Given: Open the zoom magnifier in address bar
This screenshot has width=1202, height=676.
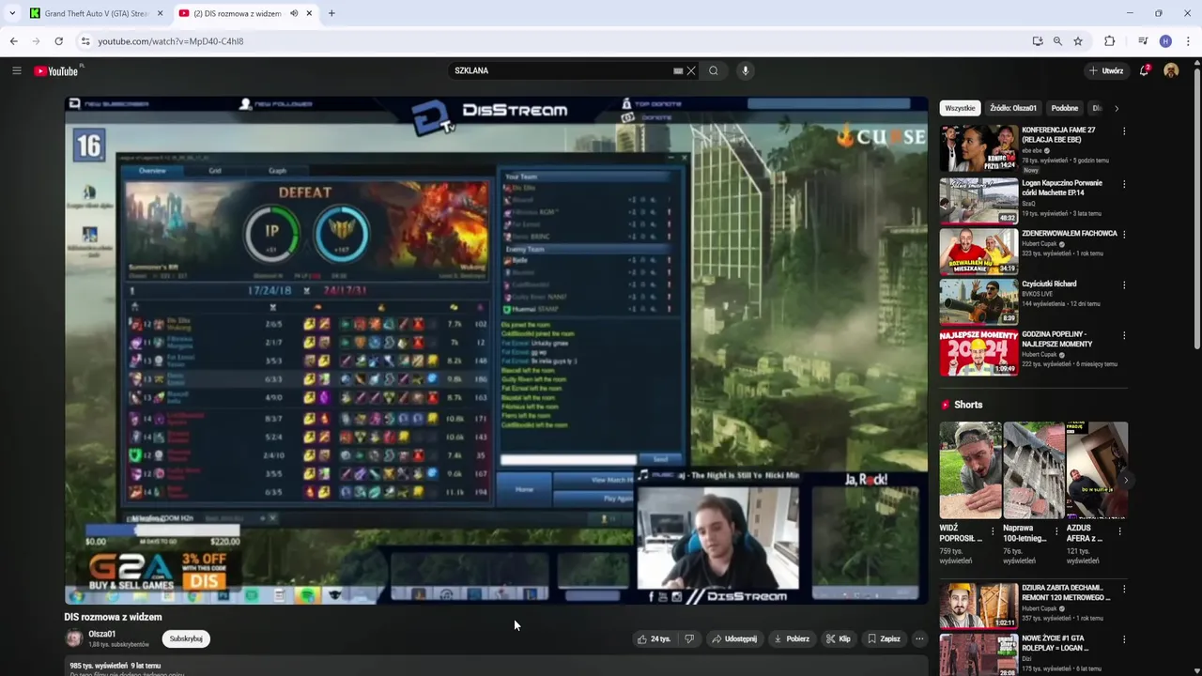Looking at the screenshot, I should pos(1057,41).
